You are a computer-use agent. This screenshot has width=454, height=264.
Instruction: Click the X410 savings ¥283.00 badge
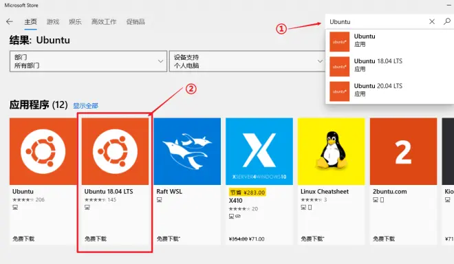[248, 192]
